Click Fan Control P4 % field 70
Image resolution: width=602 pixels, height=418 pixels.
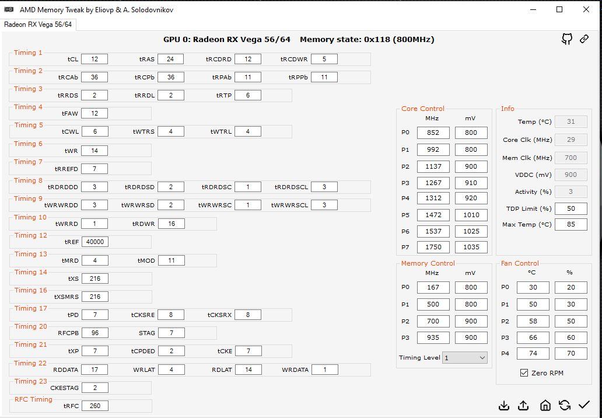pyautogui.click(x=571, y=353)
